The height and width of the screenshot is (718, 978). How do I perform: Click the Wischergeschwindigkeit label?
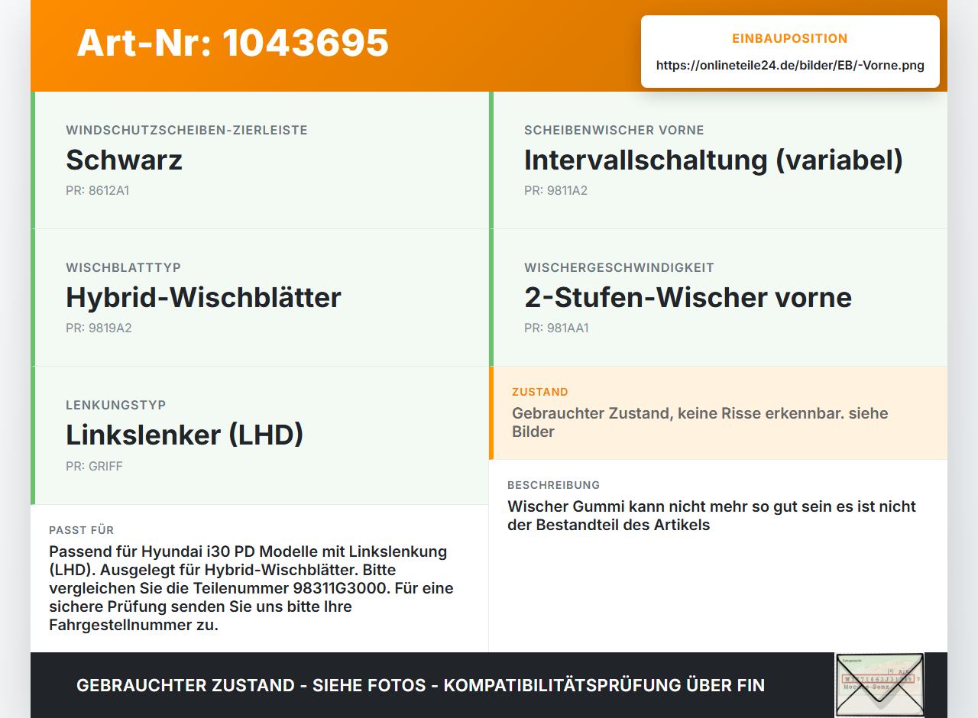pyautogui.click(x=619, y=267)
